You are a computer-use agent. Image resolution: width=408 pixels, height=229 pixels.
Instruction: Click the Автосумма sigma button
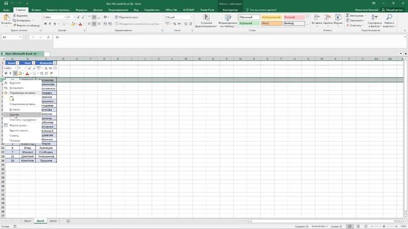tap(354, 15)
